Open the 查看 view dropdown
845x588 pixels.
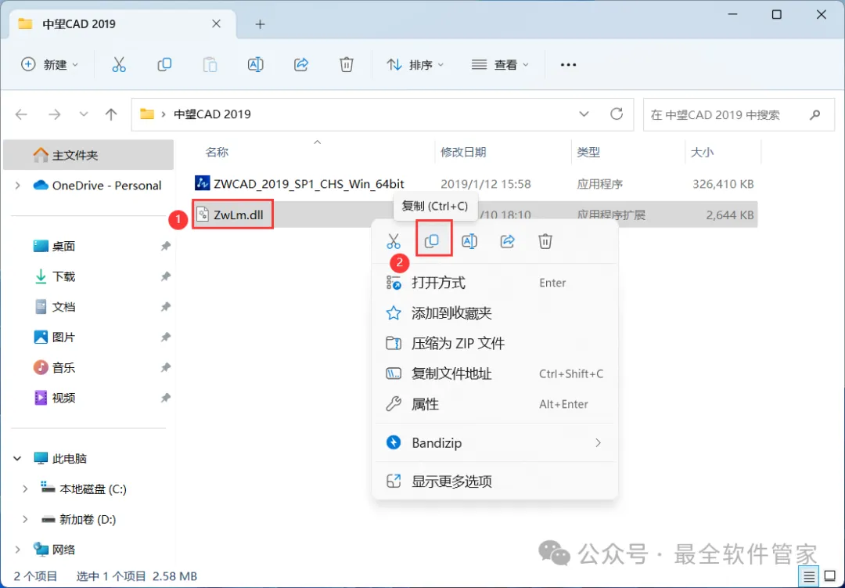[500, 65]
